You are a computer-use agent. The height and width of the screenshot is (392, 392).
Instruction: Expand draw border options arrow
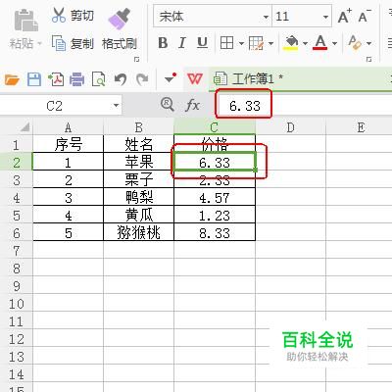point(270,43)
